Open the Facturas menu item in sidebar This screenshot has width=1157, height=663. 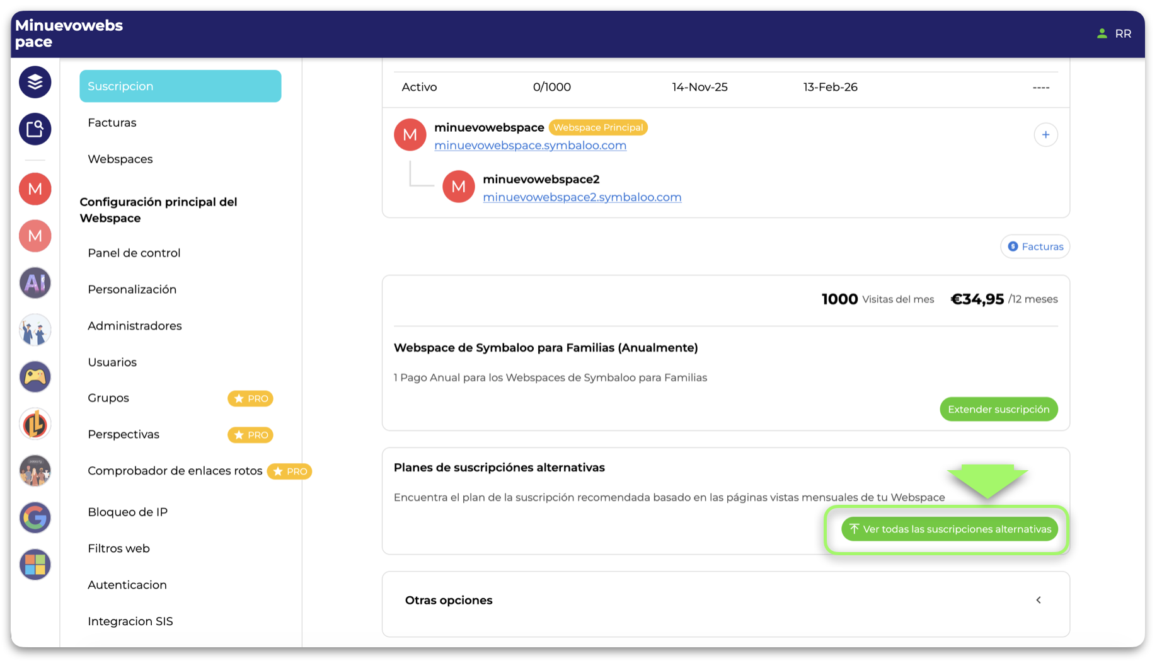[112, 123]
